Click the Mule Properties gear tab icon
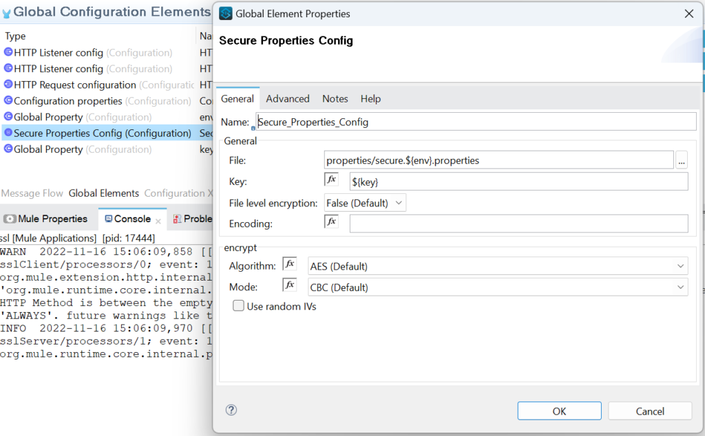This screenshot has height=436, width=705. pos(10,218)
